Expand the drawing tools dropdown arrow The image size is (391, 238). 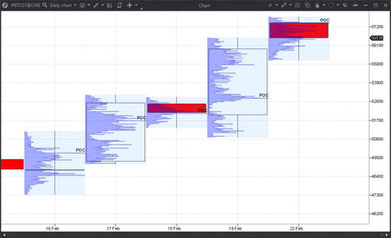point(103,5)
